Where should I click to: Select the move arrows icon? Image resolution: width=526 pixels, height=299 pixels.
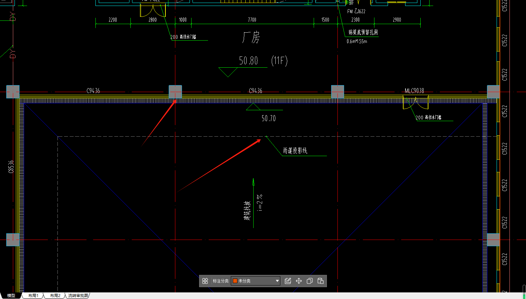point(299,281)
